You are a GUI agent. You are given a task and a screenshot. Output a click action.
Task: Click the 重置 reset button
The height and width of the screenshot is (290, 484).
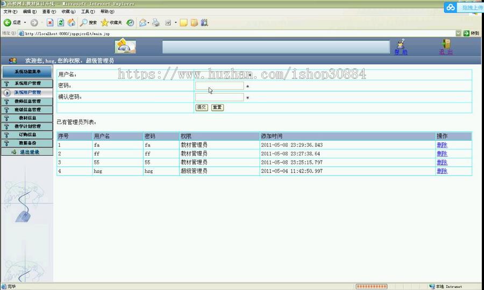click(217, 107)
